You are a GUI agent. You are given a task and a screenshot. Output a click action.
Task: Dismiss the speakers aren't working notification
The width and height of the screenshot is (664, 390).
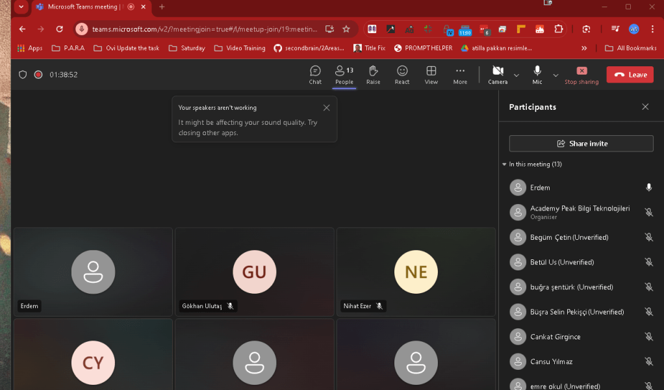(326, 107)
